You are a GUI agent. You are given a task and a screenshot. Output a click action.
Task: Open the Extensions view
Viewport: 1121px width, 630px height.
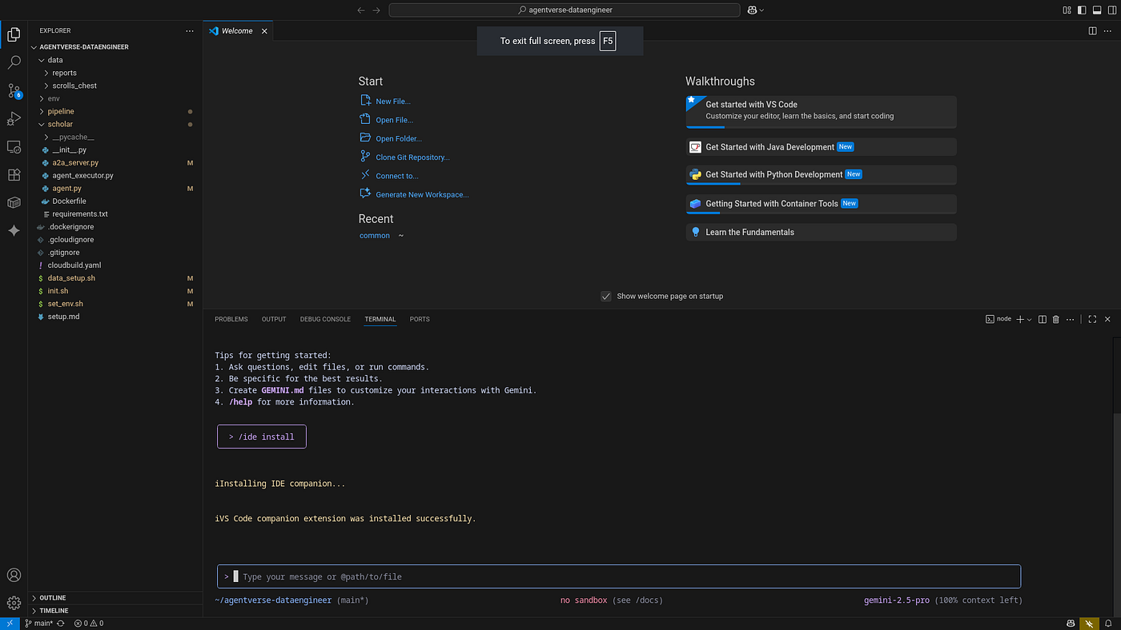tap(14, 174)
